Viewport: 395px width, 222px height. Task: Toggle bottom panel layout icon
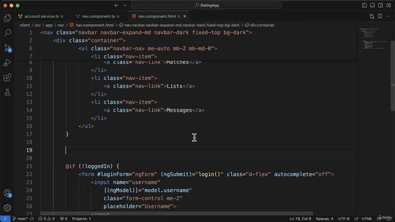(x=372, y=6)
